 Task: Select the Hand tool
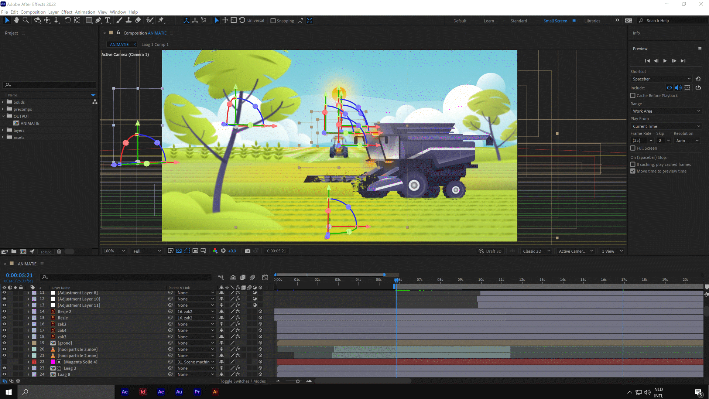point(16,20)
